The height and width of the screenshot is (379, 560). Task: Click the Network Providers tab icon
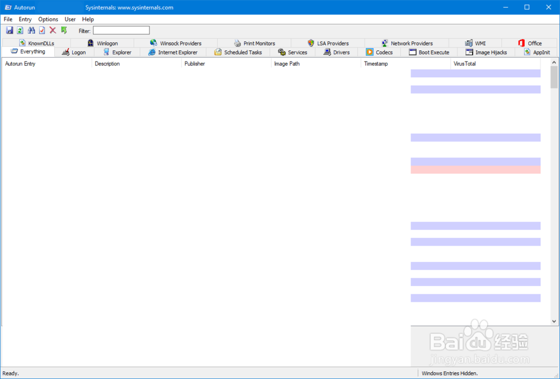click(x=385, y=43)
